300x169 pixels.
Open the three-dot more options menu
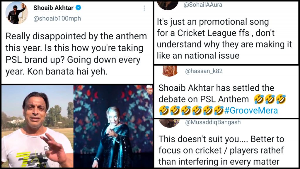pos(144,8)
